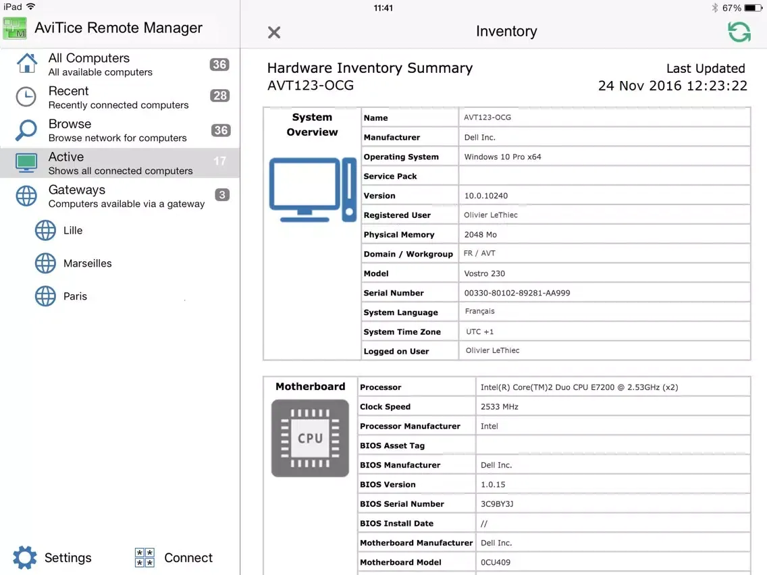
Task: Click the Wi-Fi status icon
Action: point(30,7)
